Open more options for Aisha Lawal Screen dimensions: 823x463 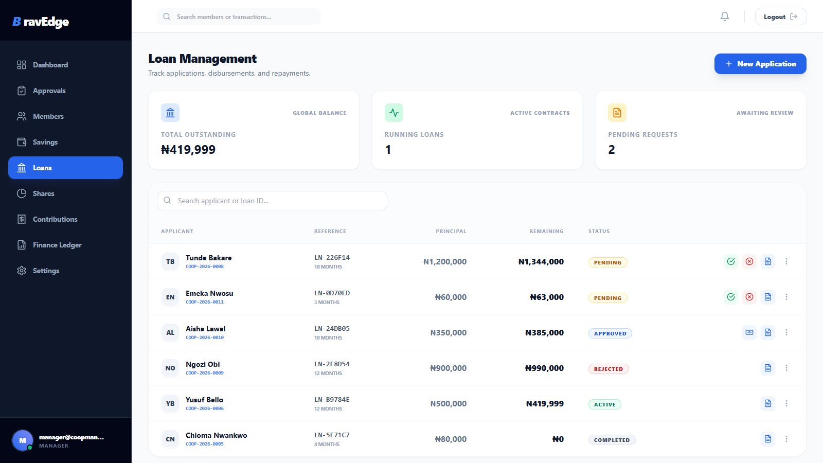pyautogui.click(x=786, y=332)
